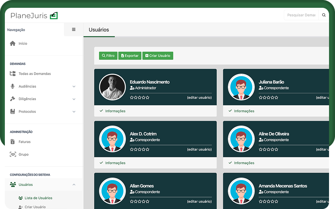Click the gavel icon for Diligências
The image size is (335, 209).
point(13,99)
